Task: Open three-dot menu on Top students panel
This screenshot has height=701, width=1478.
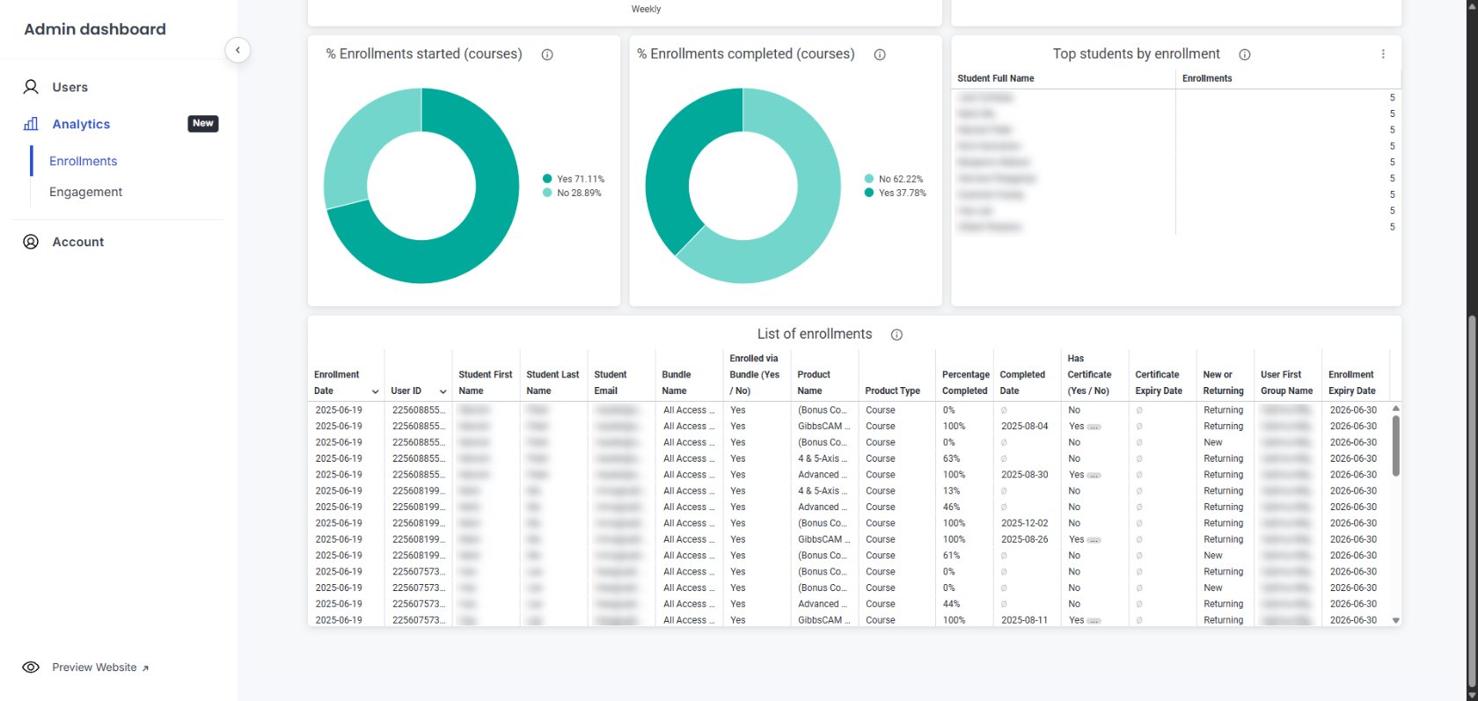Action: (x=1383, y=55)
